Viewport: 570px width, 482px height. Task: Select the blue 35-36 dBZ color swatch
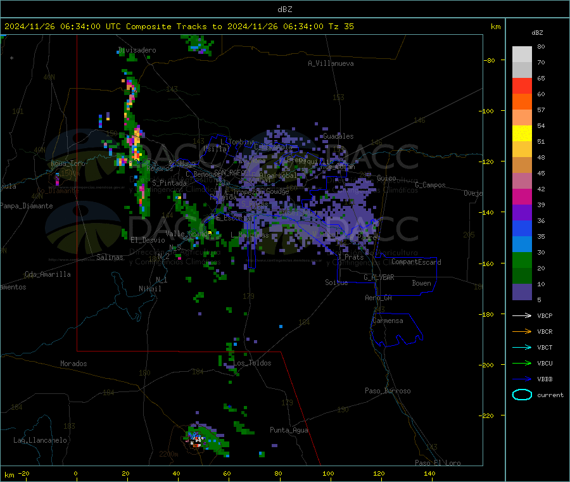(x=522, y=228)
